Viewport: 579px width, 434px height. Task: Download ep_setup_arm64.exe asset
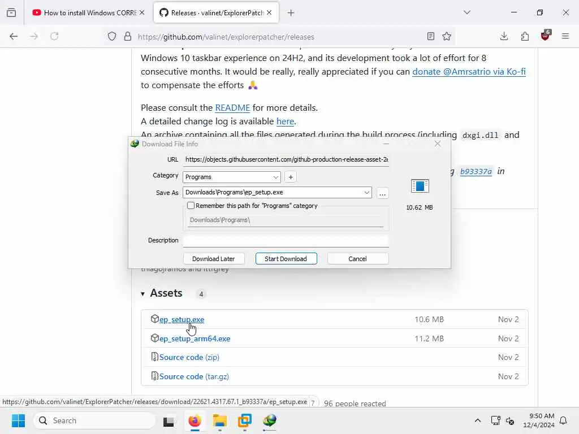click(195, 338)
